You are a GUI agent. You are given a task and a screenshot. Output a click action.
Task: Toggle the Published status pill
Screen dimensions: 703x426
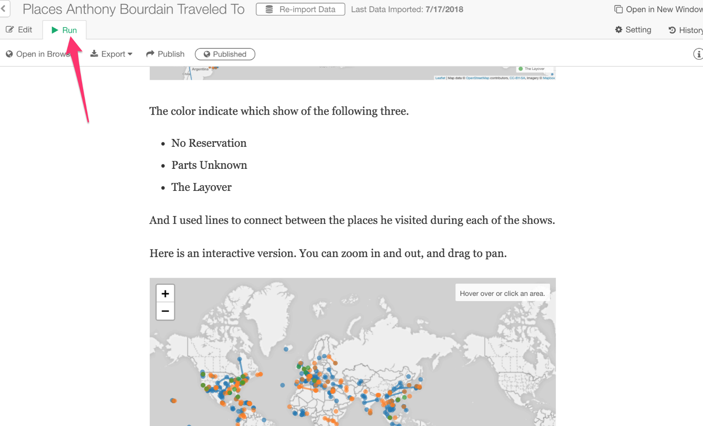[x=225, y=54]
